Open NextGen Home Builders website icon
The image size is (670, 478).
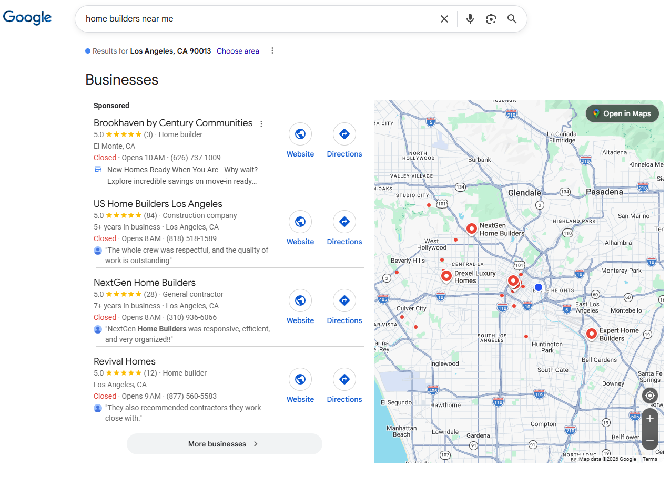(x=300, y=301)
